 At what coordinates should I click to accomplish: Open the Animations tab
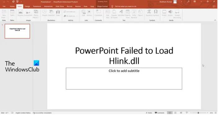click(48, 6)
